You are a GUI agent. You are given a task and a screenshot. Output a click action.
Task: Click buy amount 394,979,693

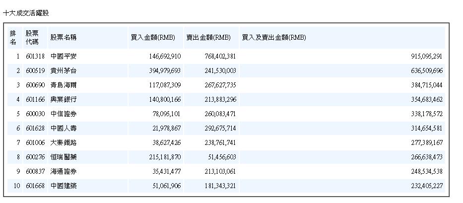click(165, 71)
